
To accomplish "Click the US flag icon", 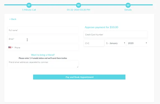I will coord(10,47).
